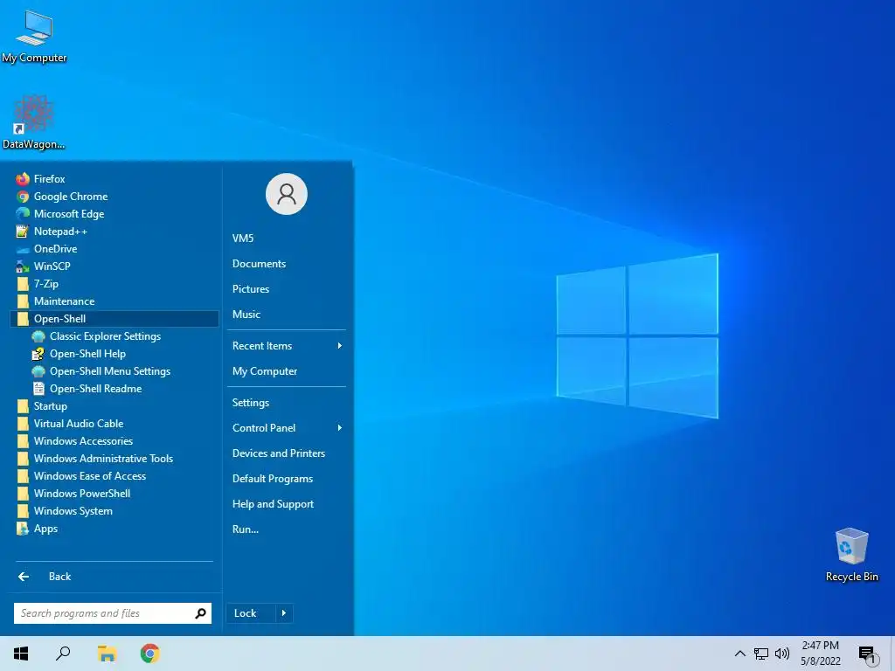Image resolution: width=895 pixels, height=671 pixels.
Task: Open Notepad++ from the programs list
Action: coord(114,232)
